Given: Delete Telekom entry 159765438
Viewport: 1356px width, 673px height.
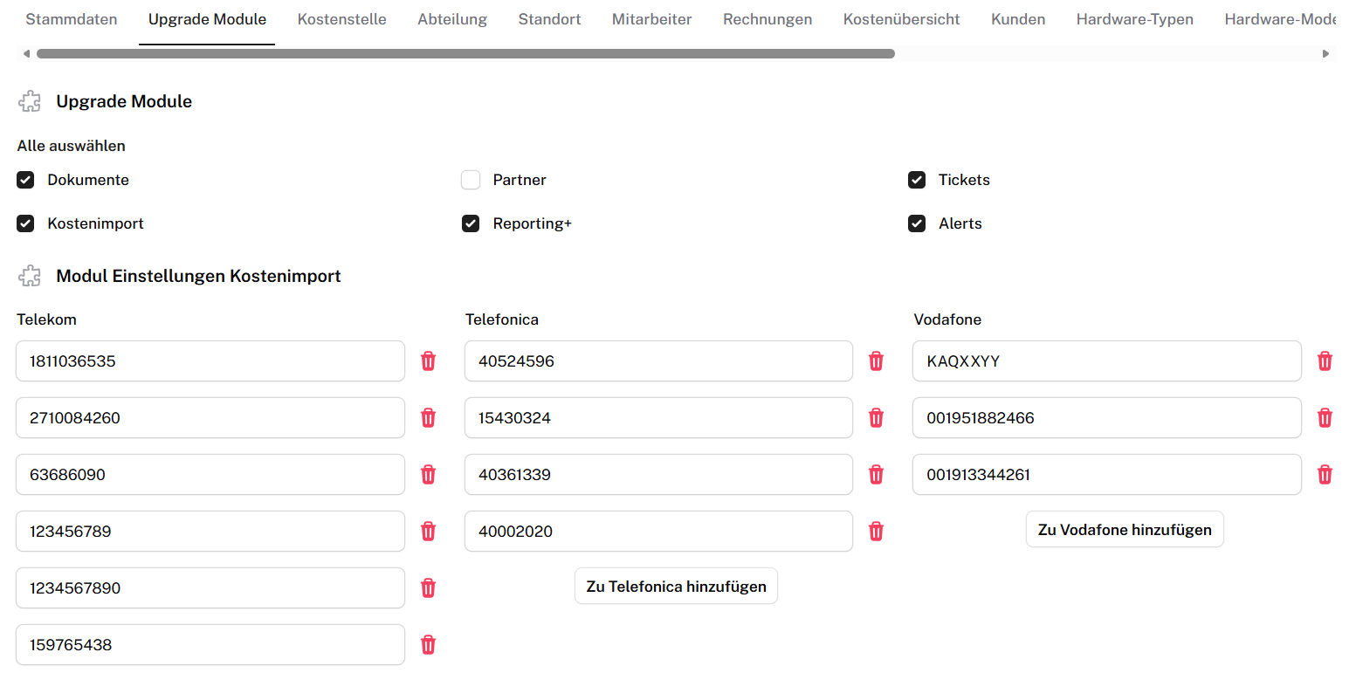Looking at the screenshot, I should [428, 645].
